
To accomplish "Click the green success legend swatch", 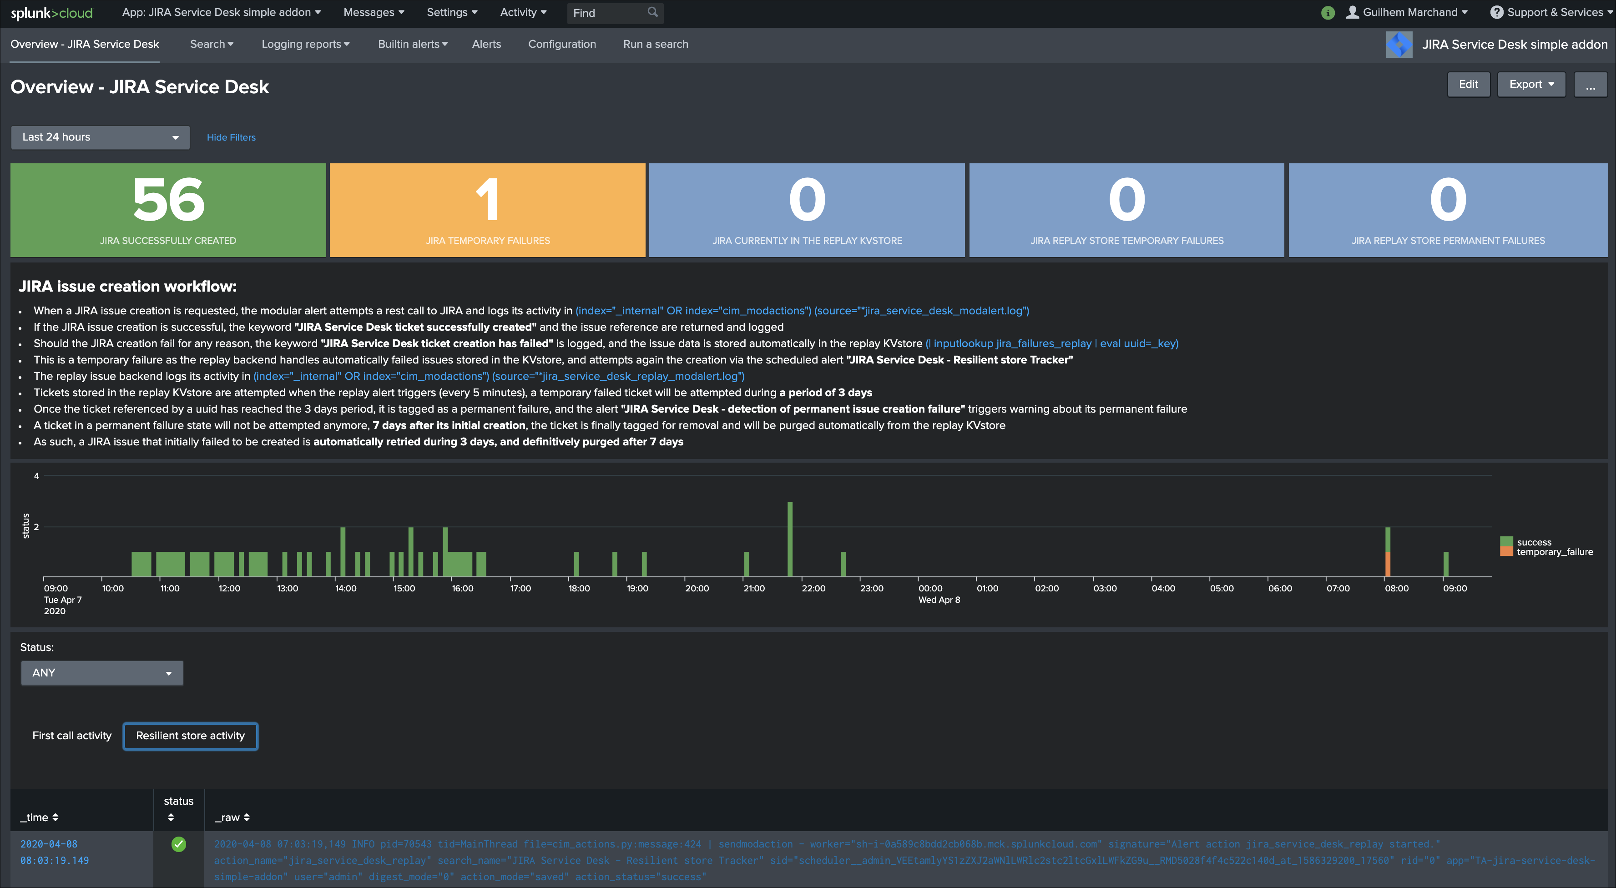I will (x=1505, y=542).
